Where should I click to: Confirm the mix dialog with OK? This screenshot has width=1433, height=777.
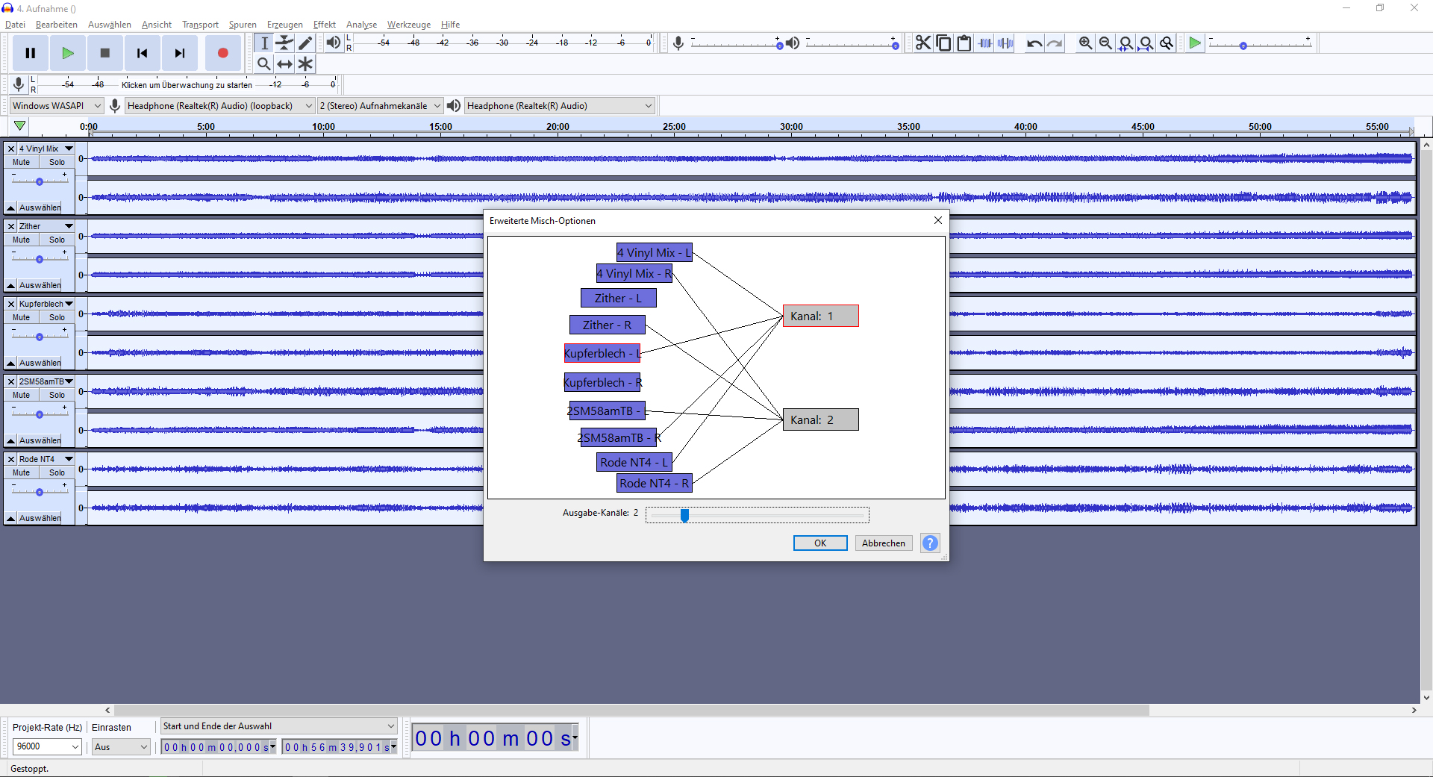[820, 543]
